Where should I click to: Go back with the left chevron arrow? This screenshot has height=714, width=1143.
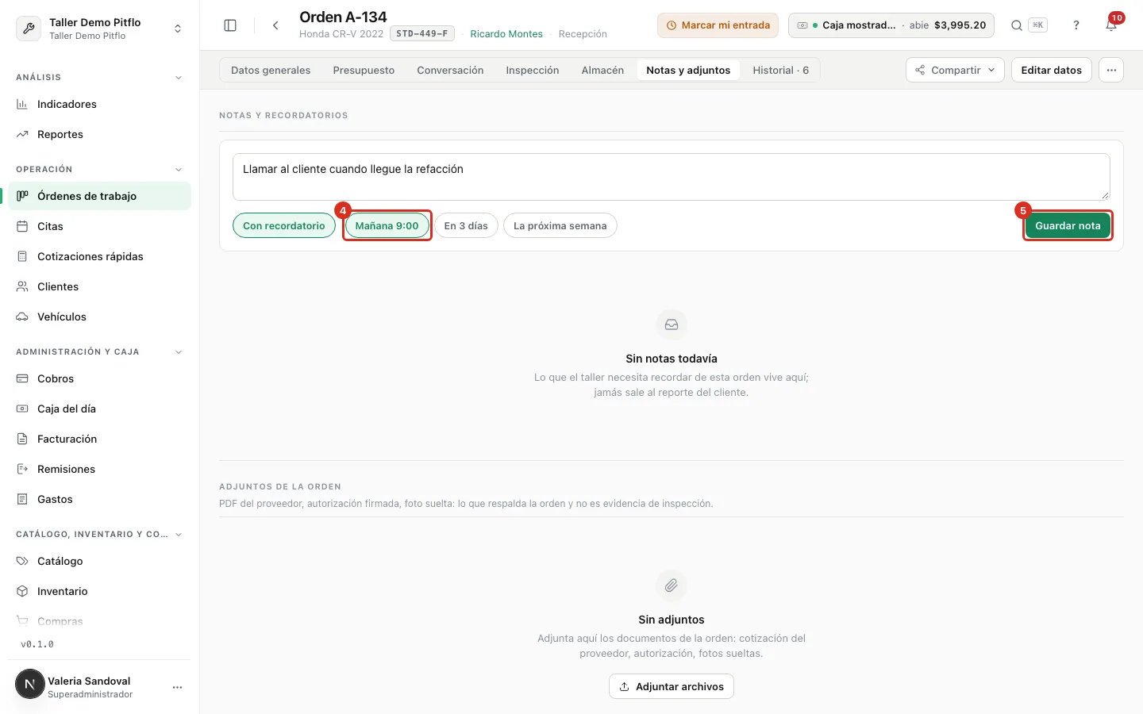275,25
